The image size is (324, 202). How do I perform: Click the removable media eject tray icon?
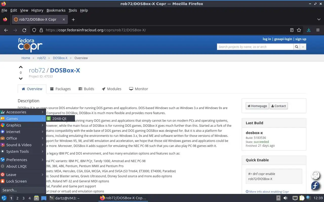[278, 198]
